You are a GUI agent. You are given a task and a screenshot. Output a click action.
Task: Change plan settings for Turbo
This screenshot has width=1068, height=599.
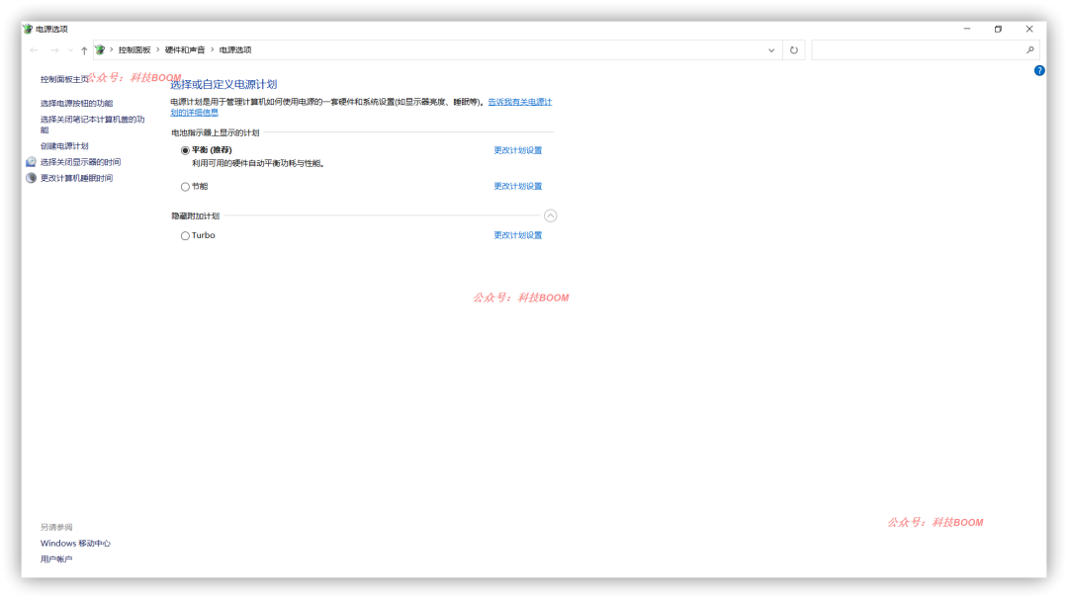tap(517, 235)
